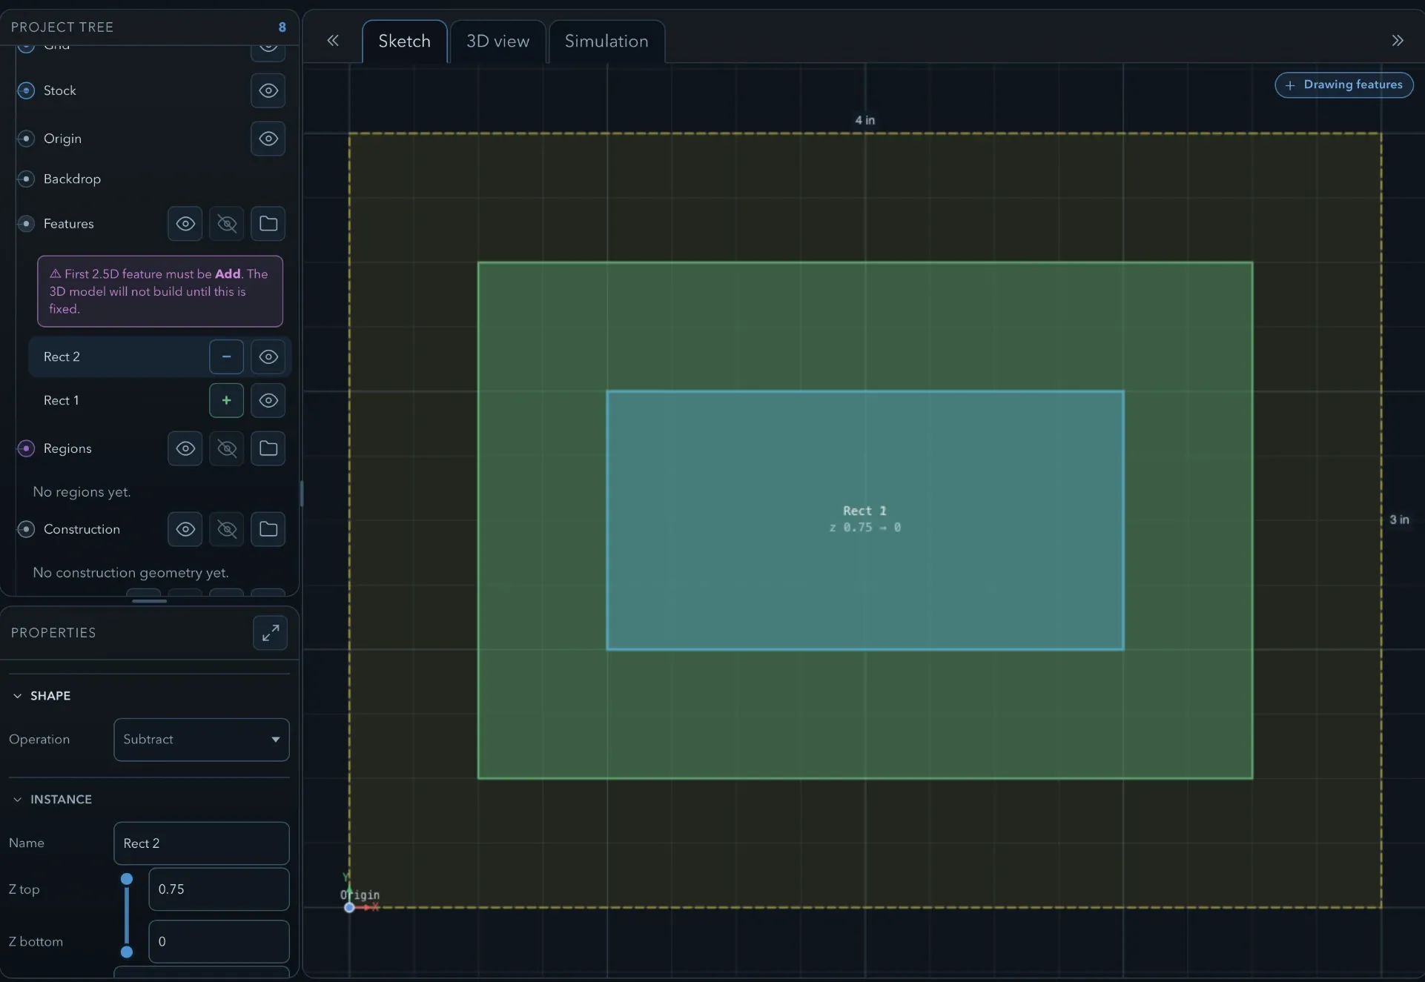
Task: Show all items in Regions group
Action: click(185, 448)
